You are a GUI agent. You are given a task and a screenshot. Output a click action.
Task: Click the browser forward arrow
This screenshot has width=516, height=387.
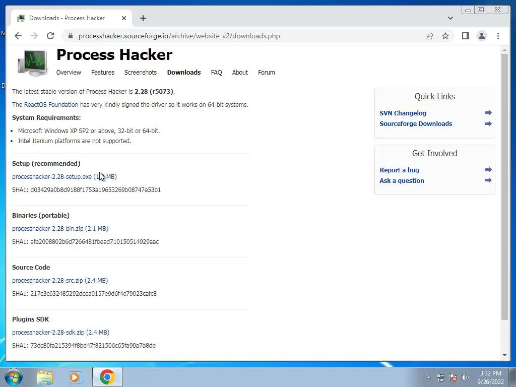(x=34, y=36)
